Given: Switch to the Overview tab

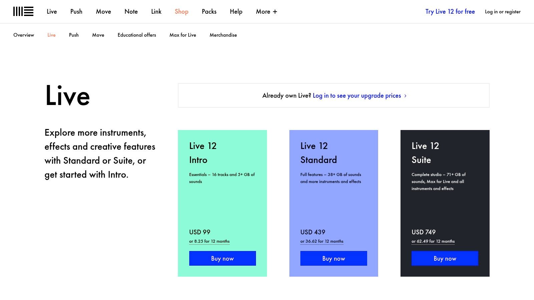Looking at the screenshot, I should tap(24, 35).
